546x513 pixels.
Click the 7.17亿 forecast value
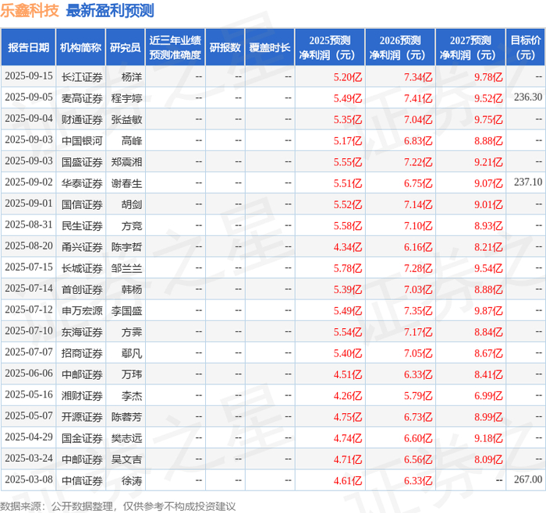coord(418,331)
